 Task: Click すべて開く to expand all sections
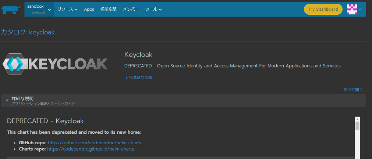353,90
